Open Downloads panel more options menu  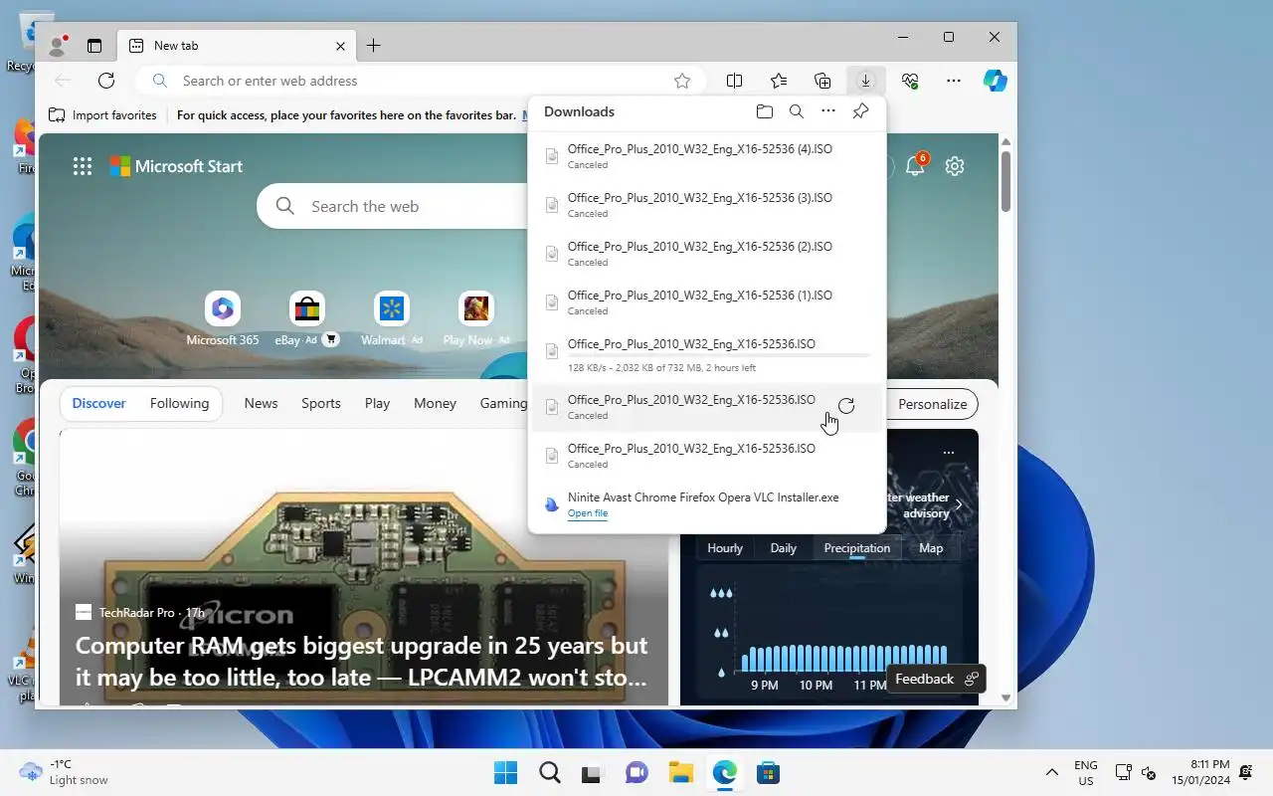828,111
